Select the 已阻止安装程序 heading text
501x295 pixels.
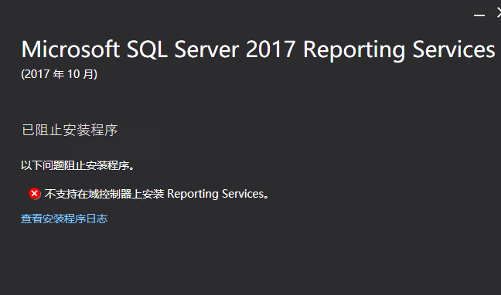pyautogui.click(x=70, y=130)
